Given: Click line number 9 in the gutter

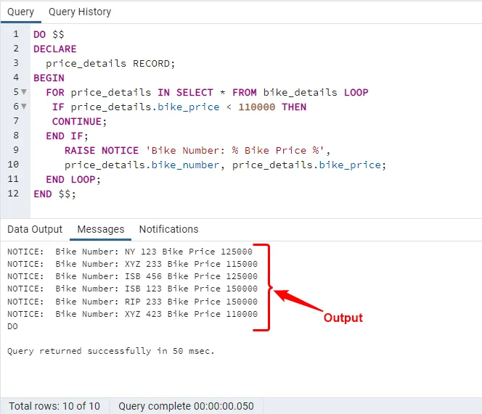Looking at the screenshot, I should (x=15, y=151).
